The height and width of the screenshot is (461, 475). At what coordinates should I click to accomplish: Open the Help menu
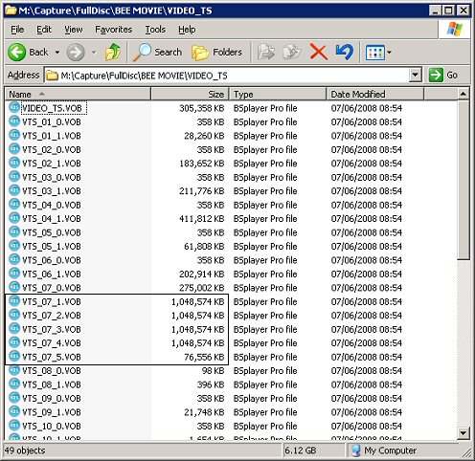187,30
